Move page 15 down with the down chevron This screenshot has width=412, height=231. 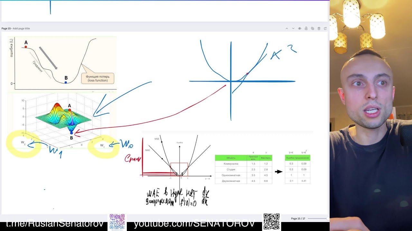point(293,29)
